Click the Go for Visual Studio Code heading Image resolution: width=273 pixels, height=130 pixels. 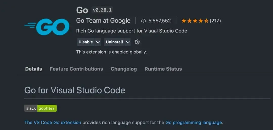[75, 90]
